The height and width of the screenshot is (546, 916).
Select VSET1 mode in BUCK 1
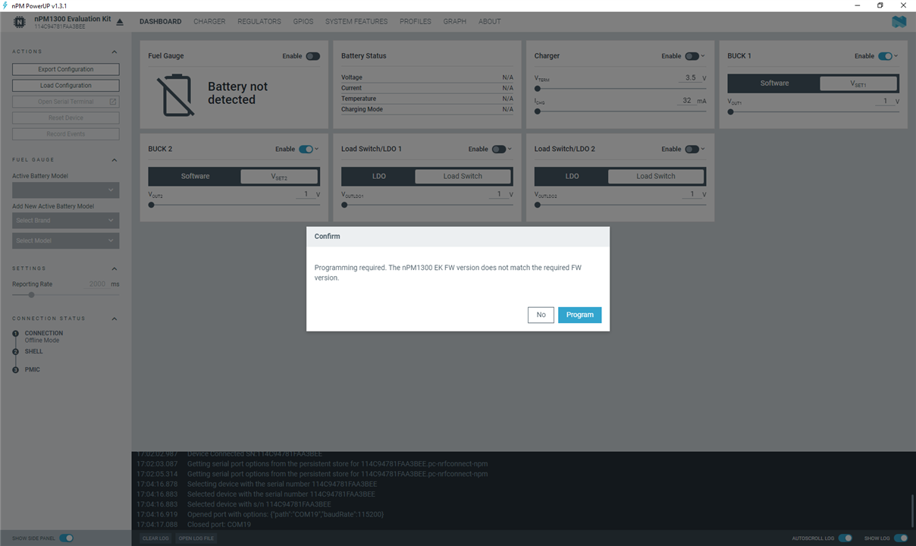[x=858, y=83]
